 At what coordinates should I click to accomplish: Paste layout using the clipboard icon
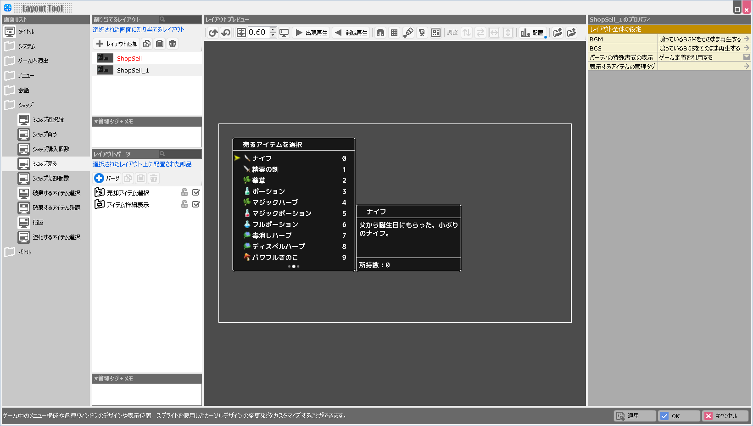(x=160, y=44)
